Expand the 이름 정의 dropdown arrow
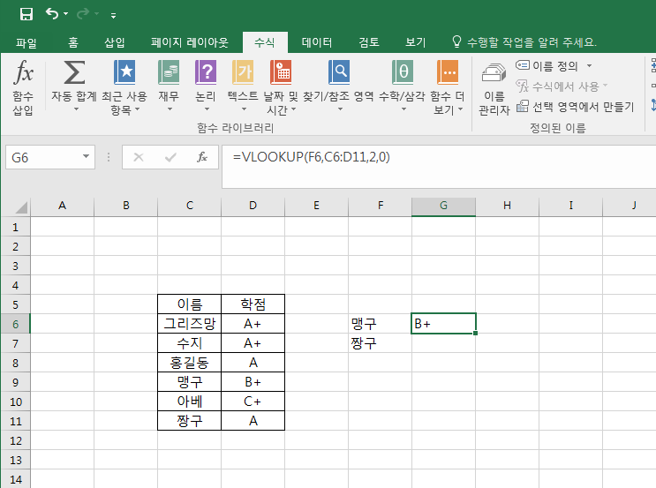The image size is (656, 488). click(x=590, y=65)
